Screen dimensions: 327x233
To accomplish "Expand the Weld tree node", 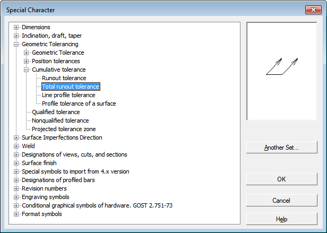I will pyautogui.click(x=16, y=146).
